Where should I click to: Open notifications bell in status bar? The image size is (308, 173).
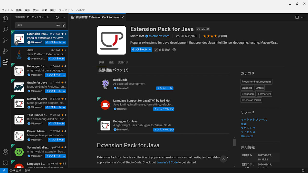303,170
